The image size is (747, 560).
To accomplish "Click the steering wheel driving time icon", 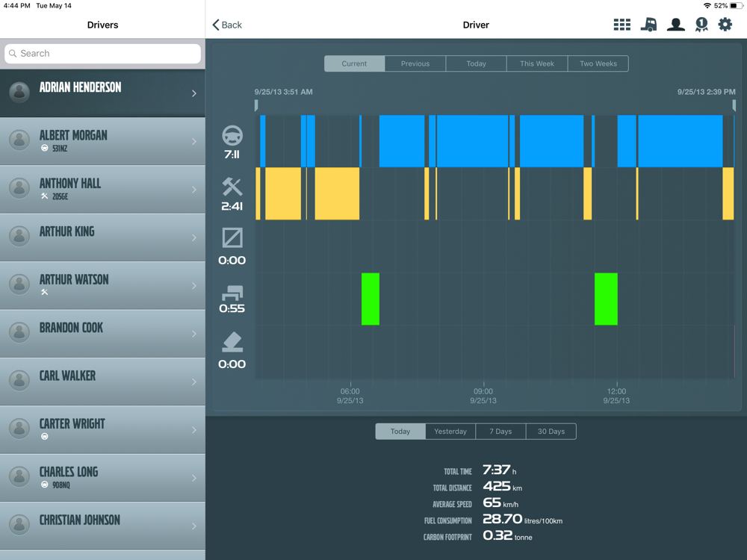I will 232,137.
